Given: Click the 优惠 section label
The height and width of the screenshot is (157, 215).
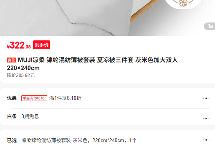Looking at the screenshot, I should click(x=12, y=98).
